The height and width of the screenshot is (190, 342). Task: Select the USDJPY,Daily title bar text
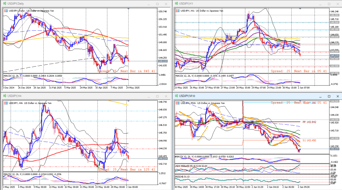tap(16, 4)
